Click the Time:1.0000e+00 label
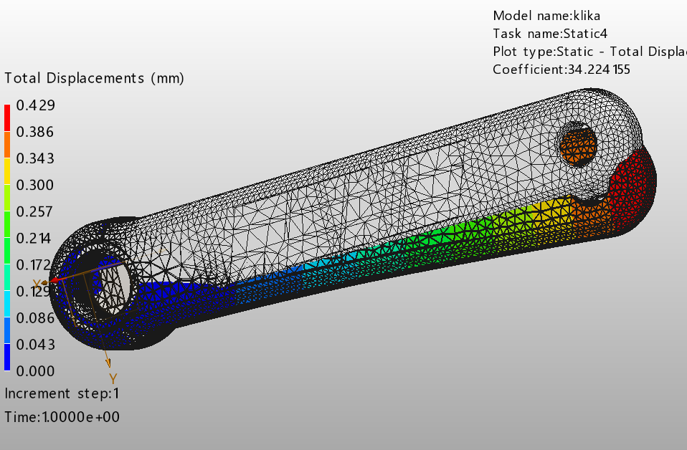Viewport: 687px width, 450px height. [62, 416]
